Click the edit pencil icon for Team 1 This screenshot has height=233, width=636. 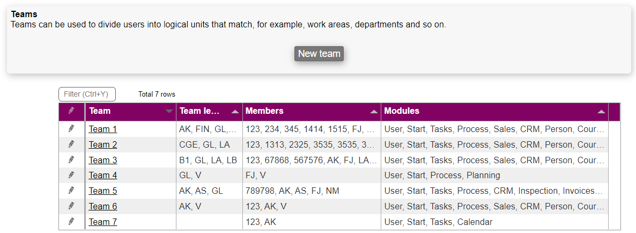71,129
